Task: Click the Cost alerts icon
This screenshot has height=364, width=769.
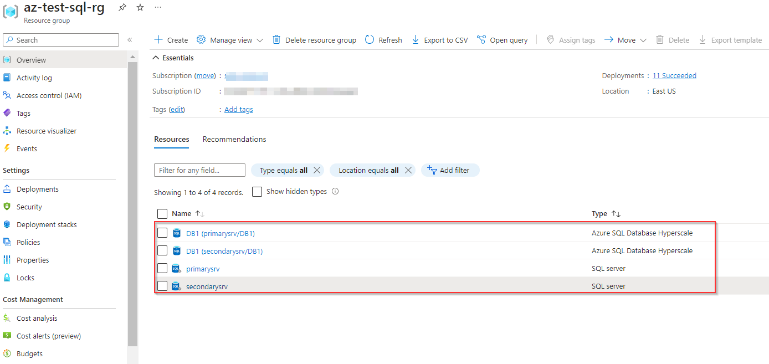Action: tap(7, 336)
